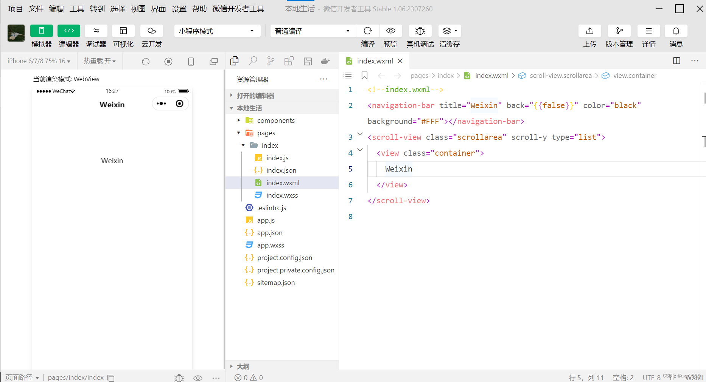
Task: Toggle the debugger panel button
Action: [x=96, y=31]
